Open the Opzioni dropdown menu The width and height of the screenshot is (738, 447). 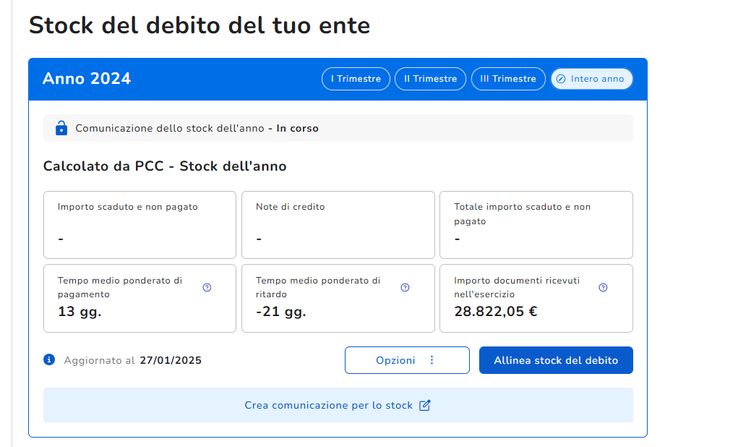[406, 360]
